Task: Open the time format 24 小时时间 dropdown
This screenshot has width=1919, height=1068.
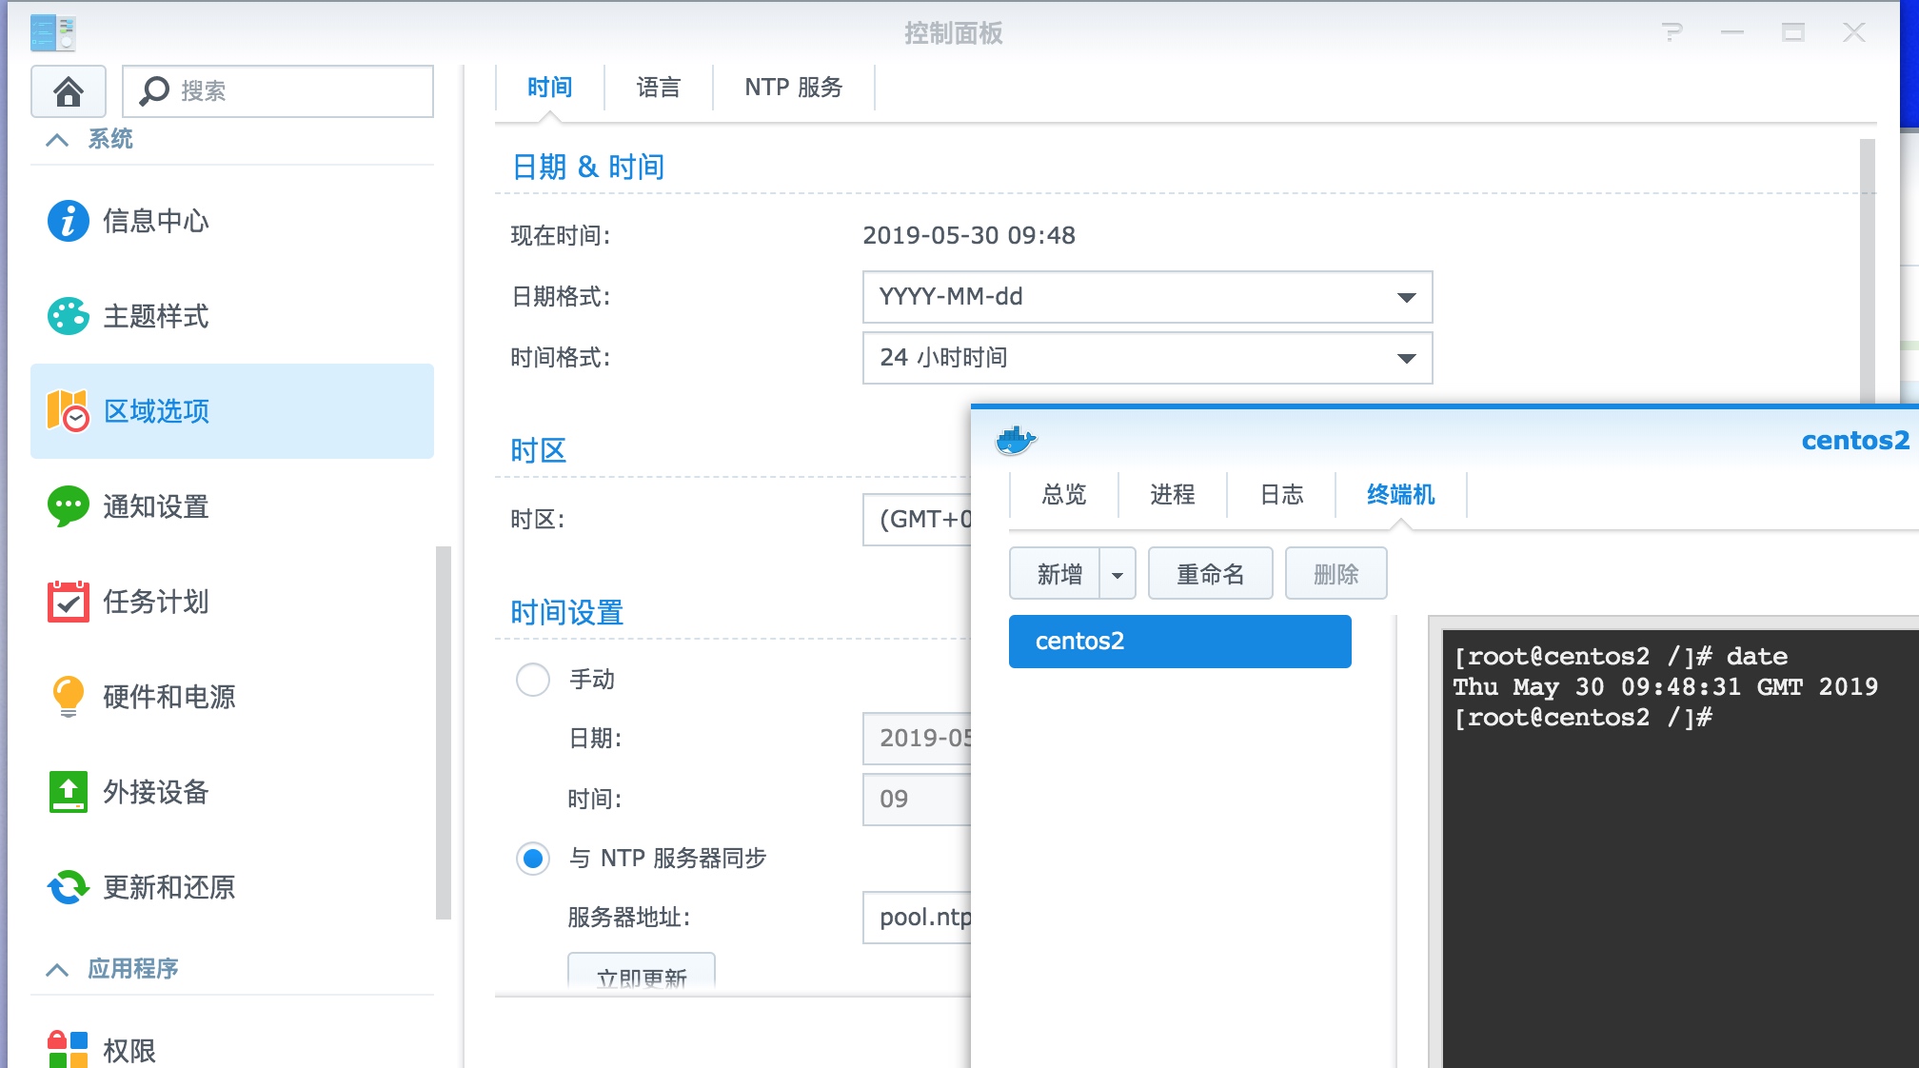Action: (x=1147, y=358)
